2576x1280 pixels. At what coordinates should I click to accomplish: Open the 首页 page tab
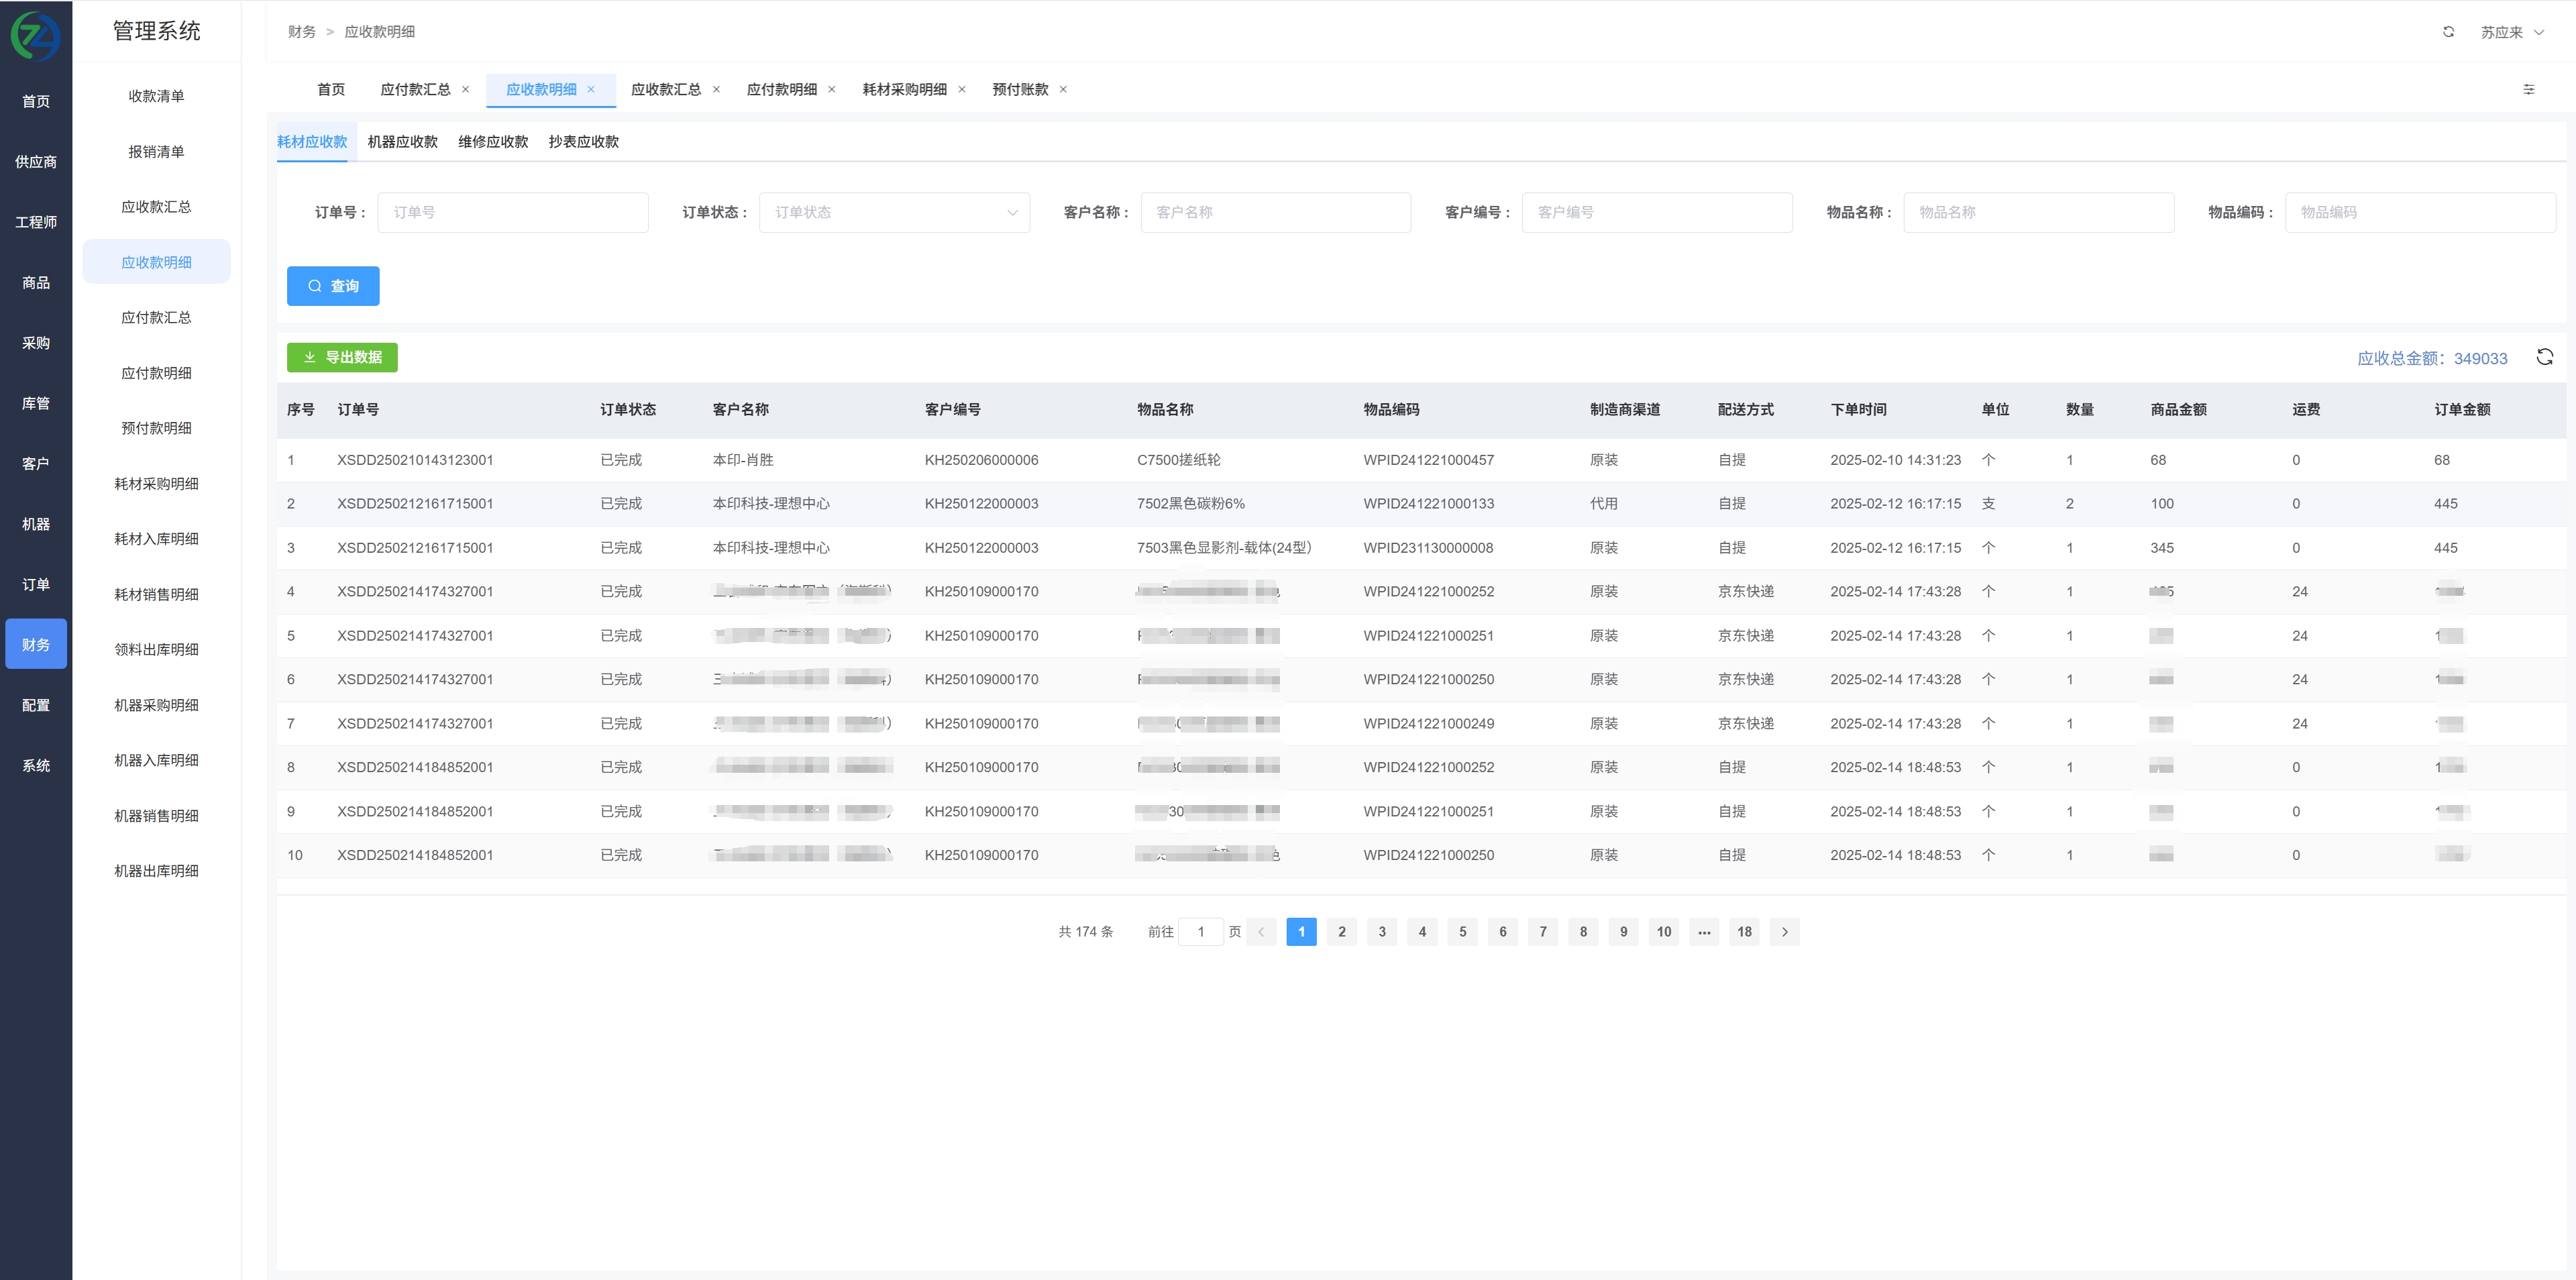pyautogui.click(x=331, y=89)
